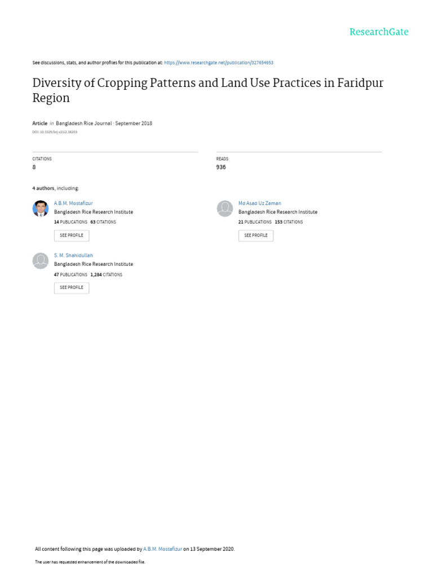The height and width of the screenshot is (578, 433).
Task: Click the citations count of 8
Action: (x=34, y=168)
